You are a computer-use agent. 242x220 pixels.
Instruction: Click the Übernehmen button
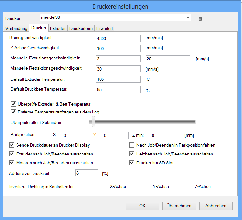pyautogui.click(x=179, y=206)
